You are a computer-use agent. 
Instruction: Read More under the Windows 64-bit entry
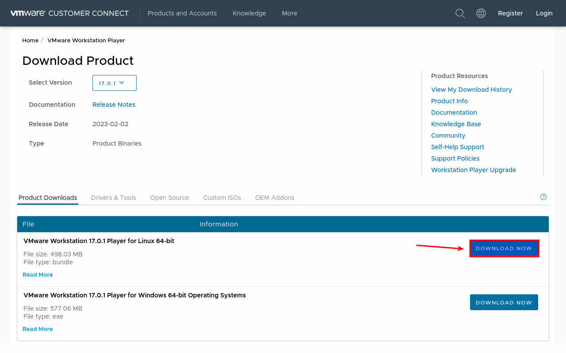pyautogui.click(x=38, y=329)
